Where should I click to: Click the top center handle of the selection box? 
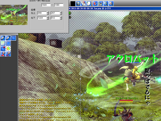point(134,40)
